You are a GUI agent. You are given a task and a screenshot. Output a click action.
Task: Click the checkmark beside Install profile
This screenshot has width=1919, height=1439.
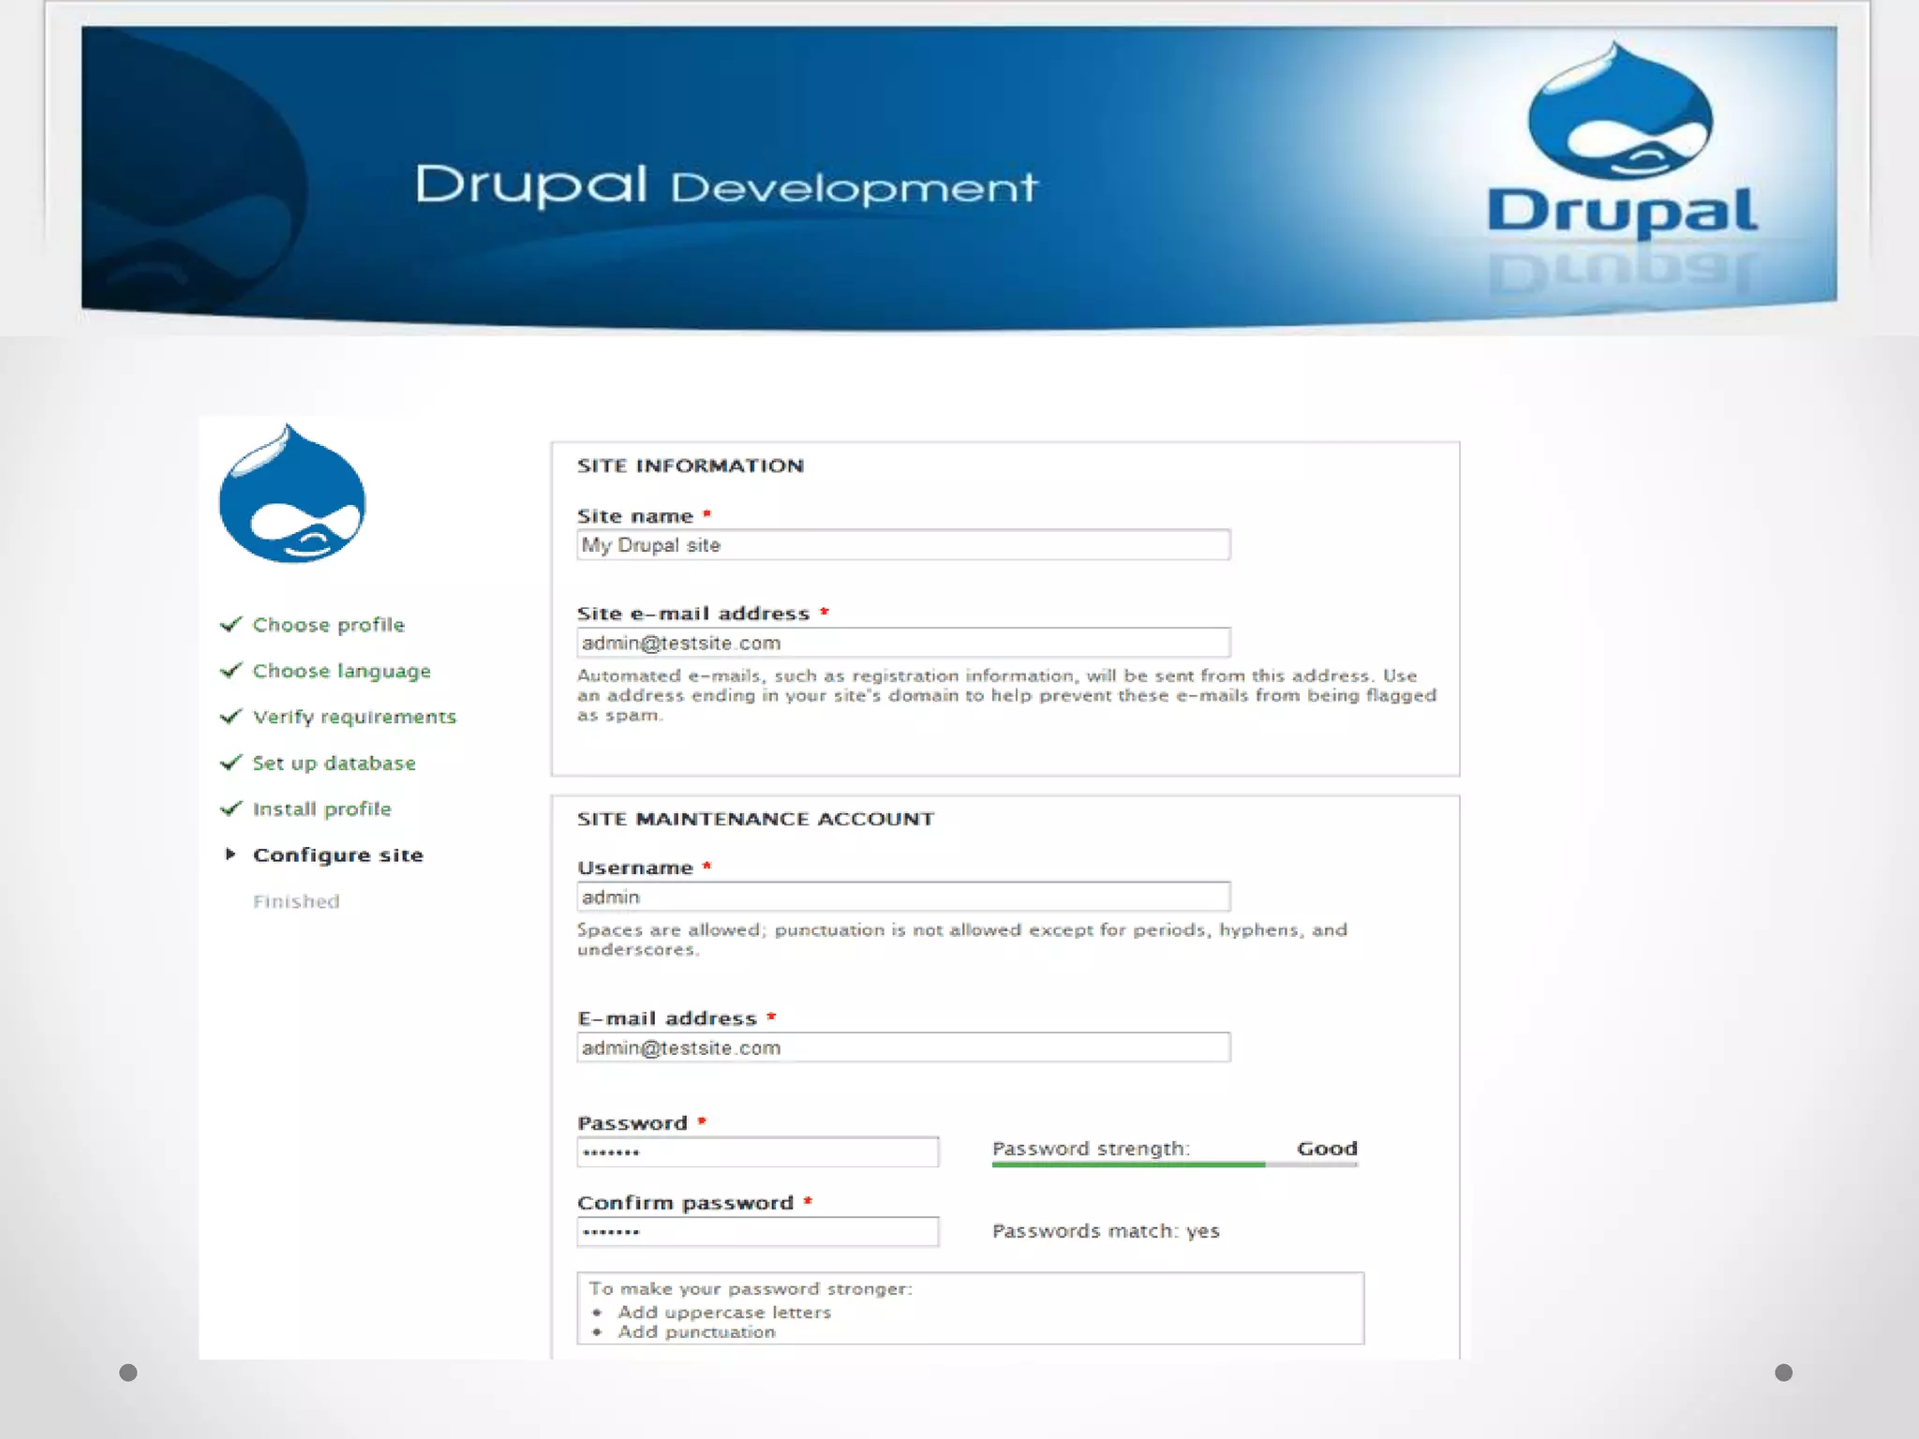[231, 809]
